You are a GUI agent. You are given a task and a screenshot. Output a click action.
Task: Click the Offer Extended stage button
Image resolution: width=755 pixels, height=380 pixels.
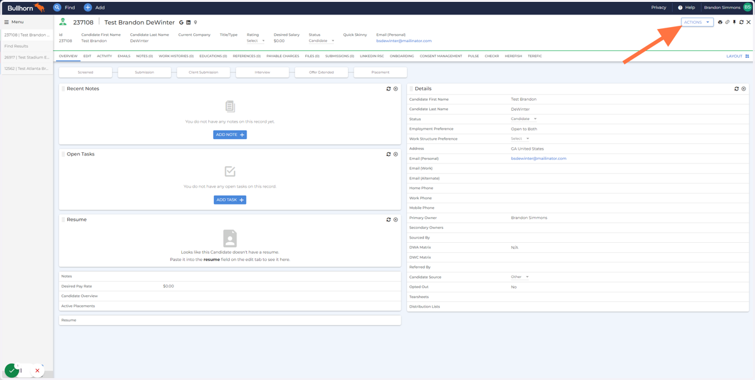pos(322,72)
